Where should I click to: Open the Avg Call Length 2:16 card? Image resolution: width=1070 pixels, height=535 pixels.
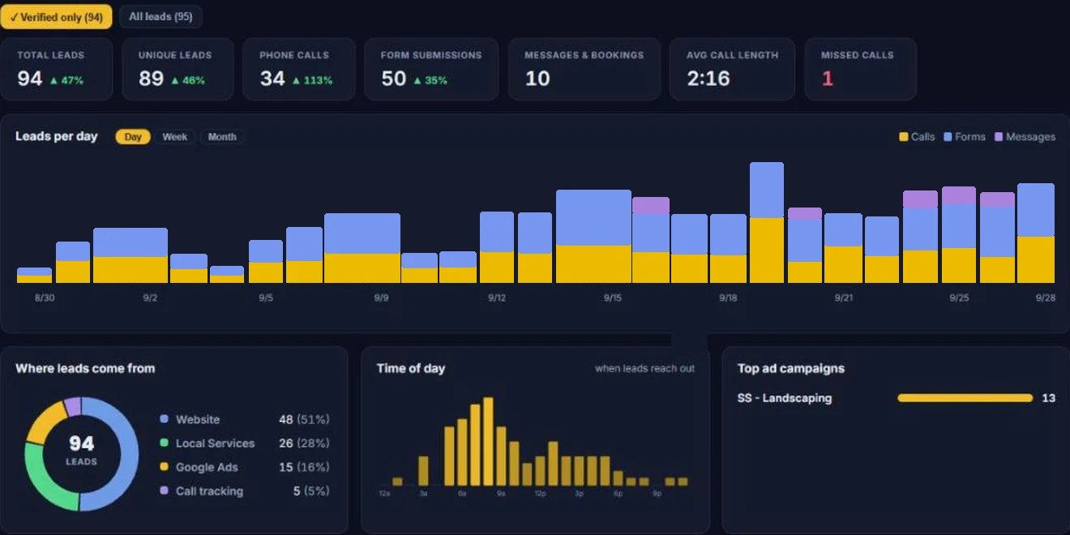[x=732, y=69]
